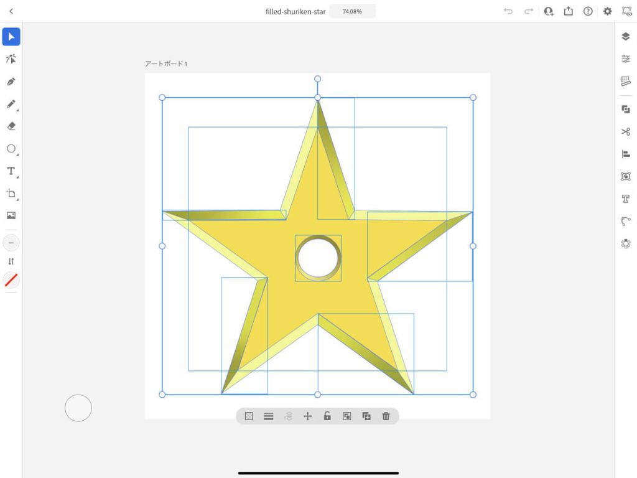The height and width of the screenshot is (478, 637).
Task: Click the top-left selection corner handle
Action: 162,98
